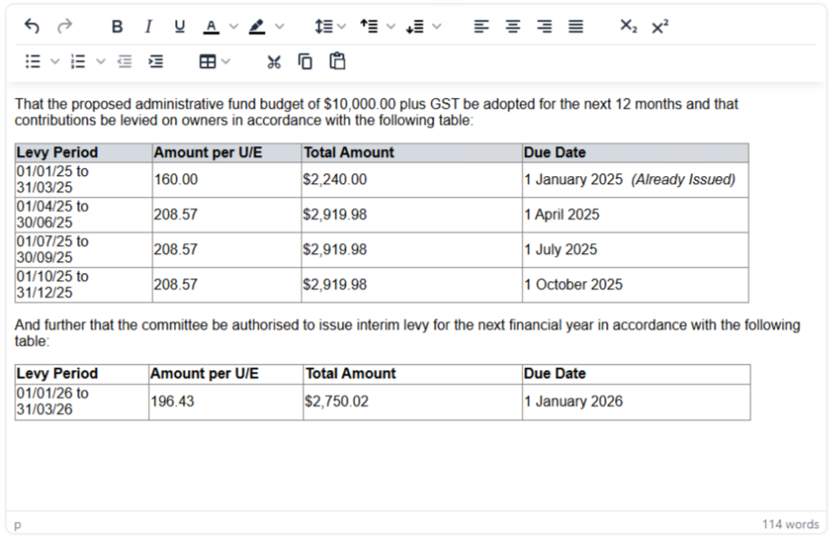Click the empty editor area below tables

pos(416,466)
